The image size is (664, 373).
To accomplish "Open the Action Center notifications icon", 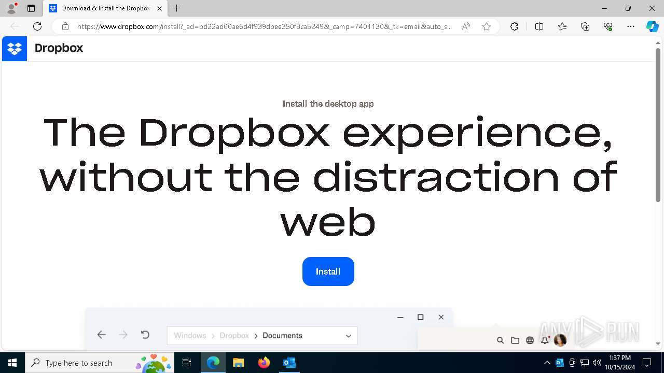I will point(647,363).
